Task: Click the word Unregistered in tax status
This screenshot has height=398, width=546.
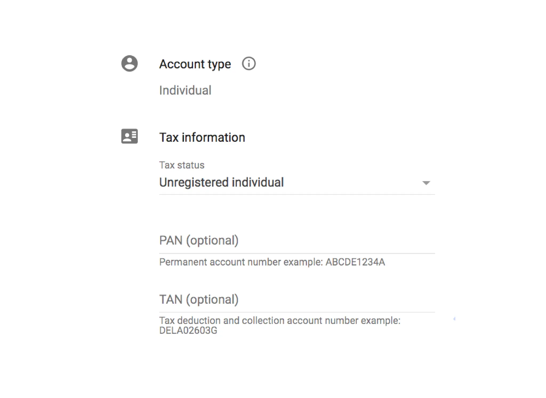Action: click(194, 183)
